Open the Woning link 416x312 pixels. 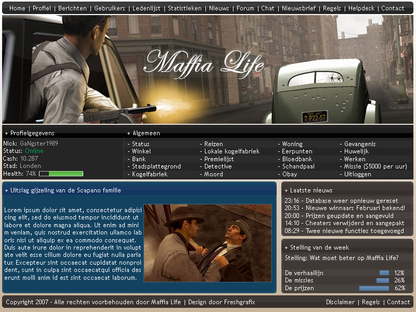292,144
